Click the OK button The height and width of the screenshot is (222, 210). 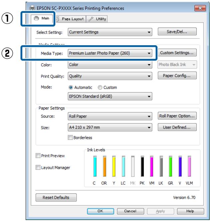coord(101,211)
